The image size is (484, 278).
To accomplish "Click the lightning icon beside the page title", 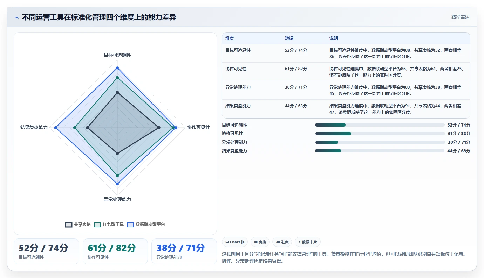I will (x=16, y=17).
